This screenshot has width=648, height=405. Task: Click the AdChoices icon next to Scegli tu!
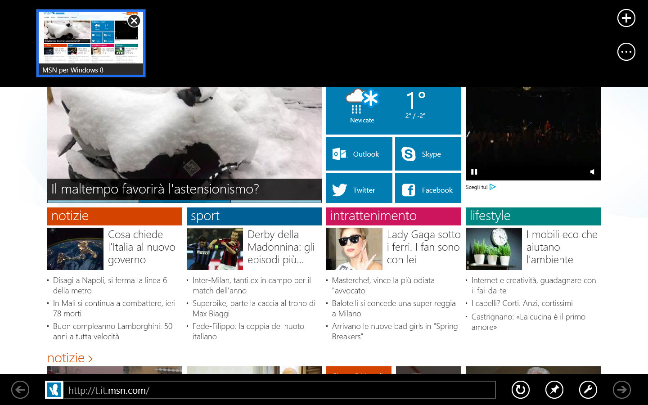[x=493, y=187]
